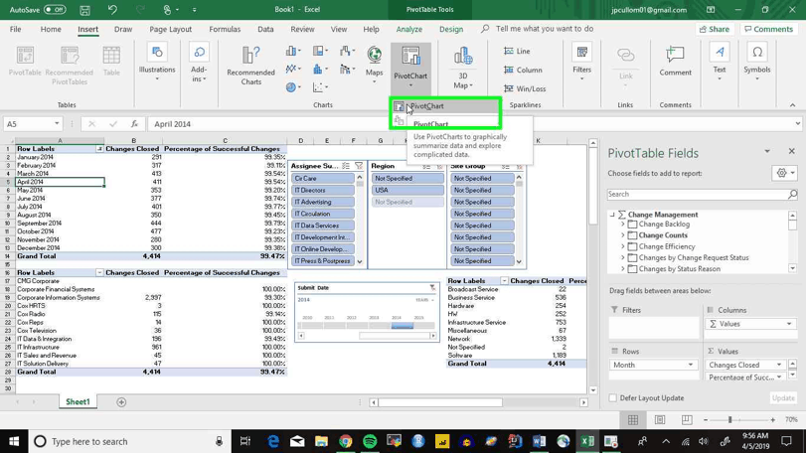Select PivotChart in the dropdown menu
The image size is (808, 454).
click(x=445, y=106)
